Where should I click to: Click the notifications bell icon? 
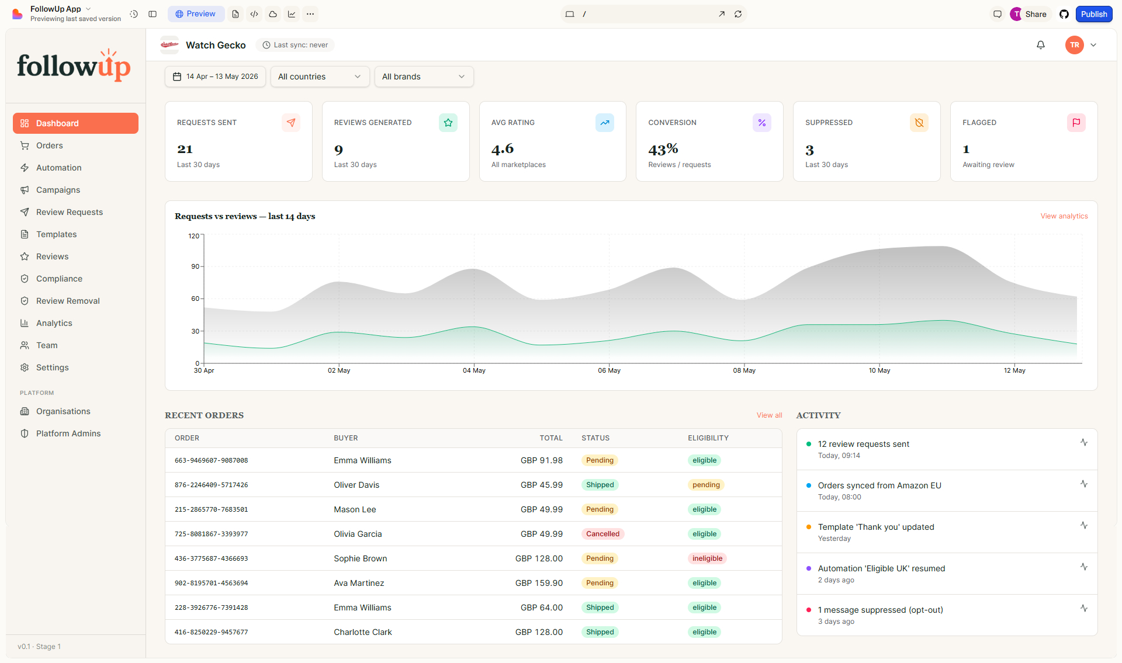1041,45
